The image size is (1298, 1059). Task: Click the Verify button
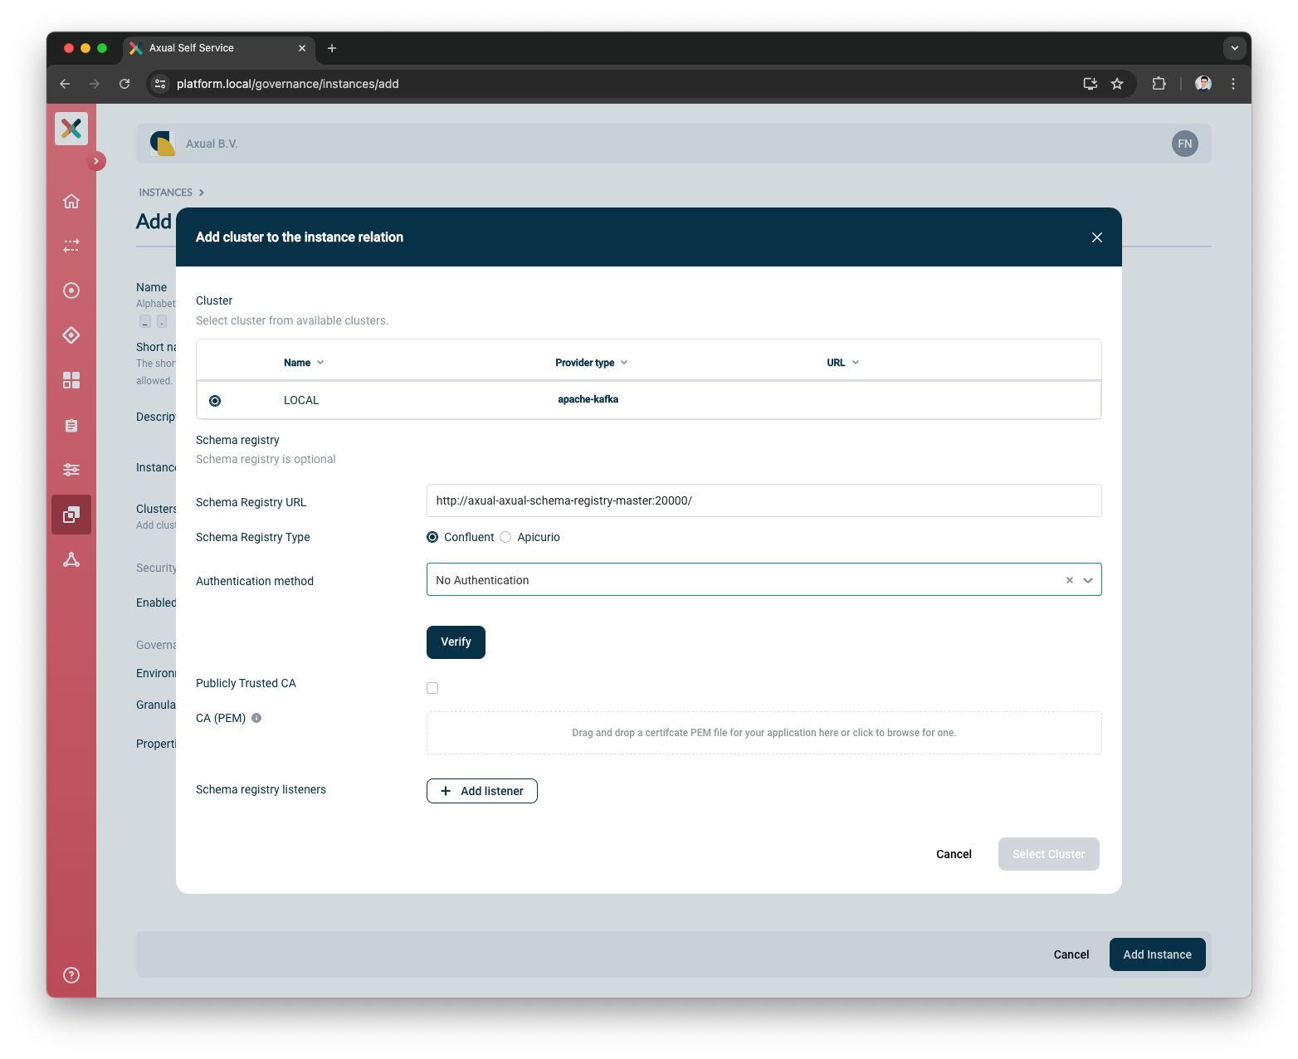click(x=456, y=642)
